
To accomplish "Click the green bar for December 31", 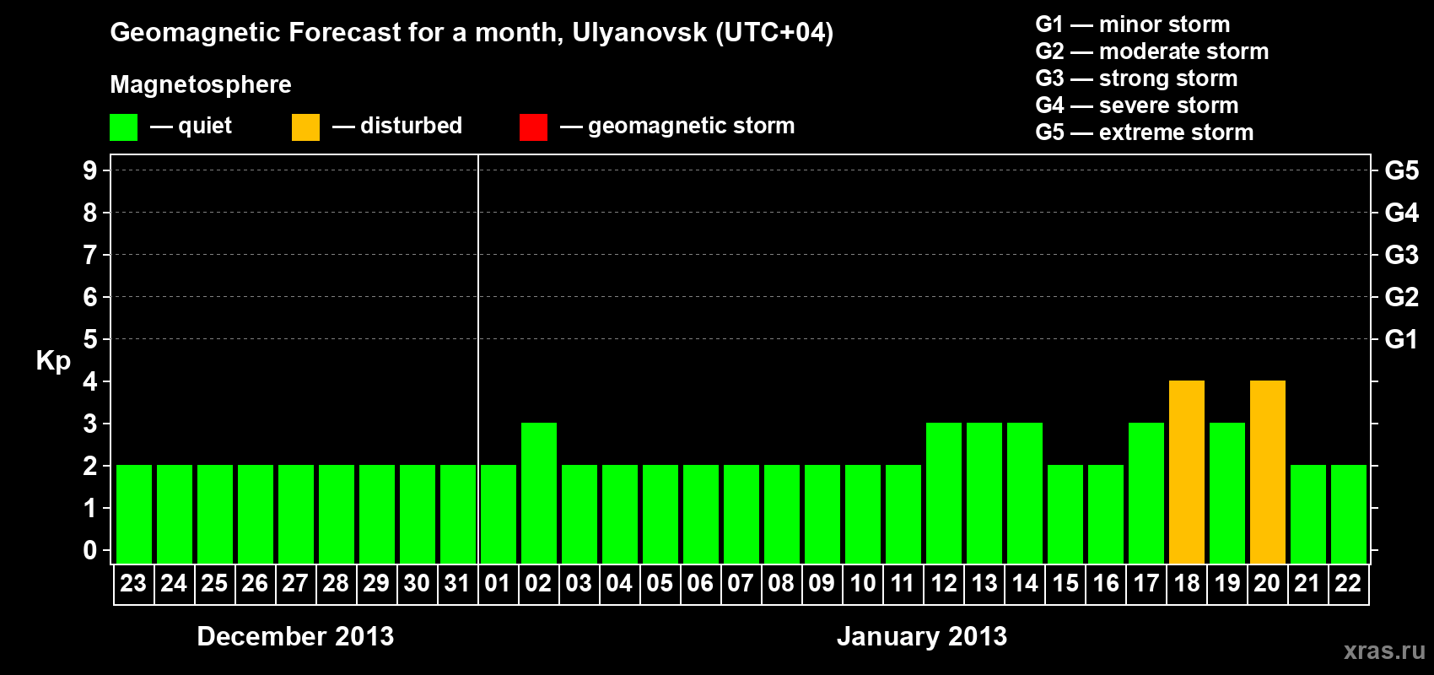I will 457,514.
